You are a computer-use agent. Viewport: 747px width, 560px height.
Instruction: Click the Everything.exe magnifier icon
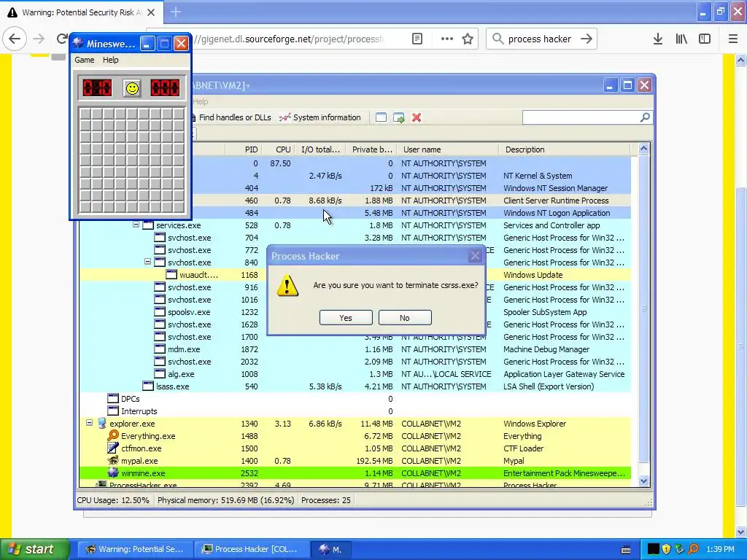coord(113,435)
